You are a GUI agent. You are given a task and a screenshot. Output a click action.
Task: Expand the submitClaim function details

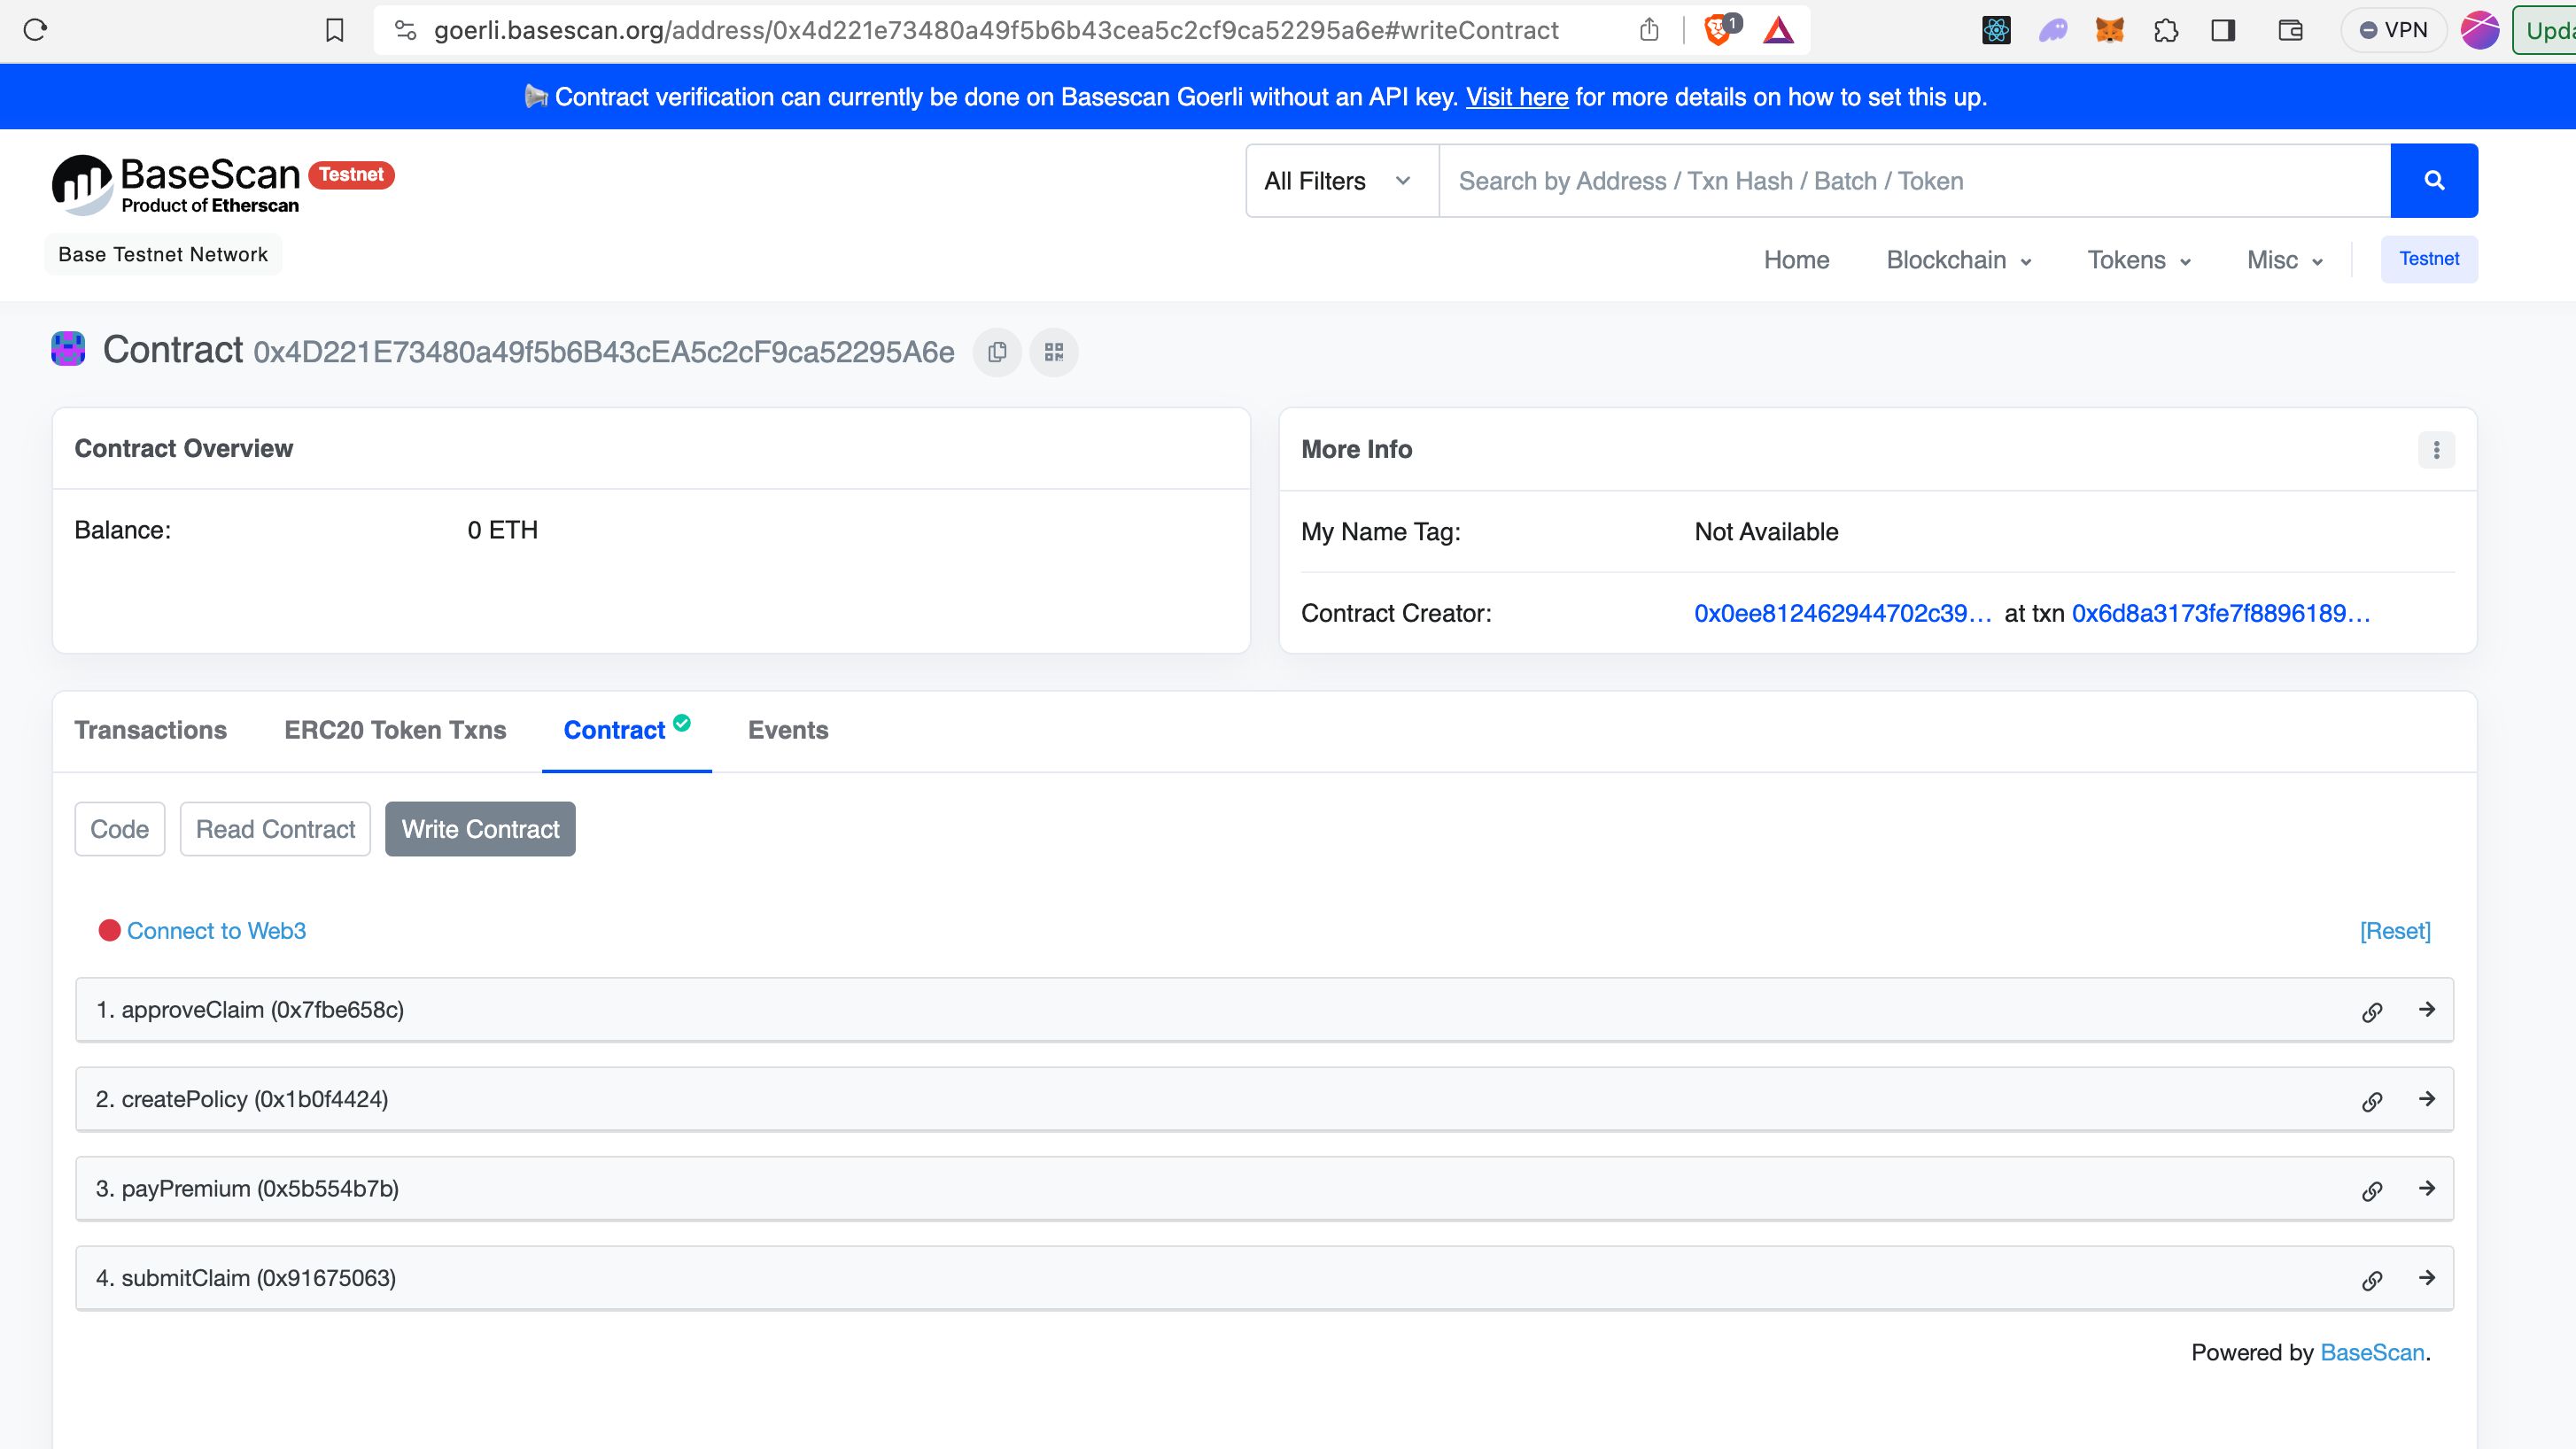(x=2425, y=1277)
